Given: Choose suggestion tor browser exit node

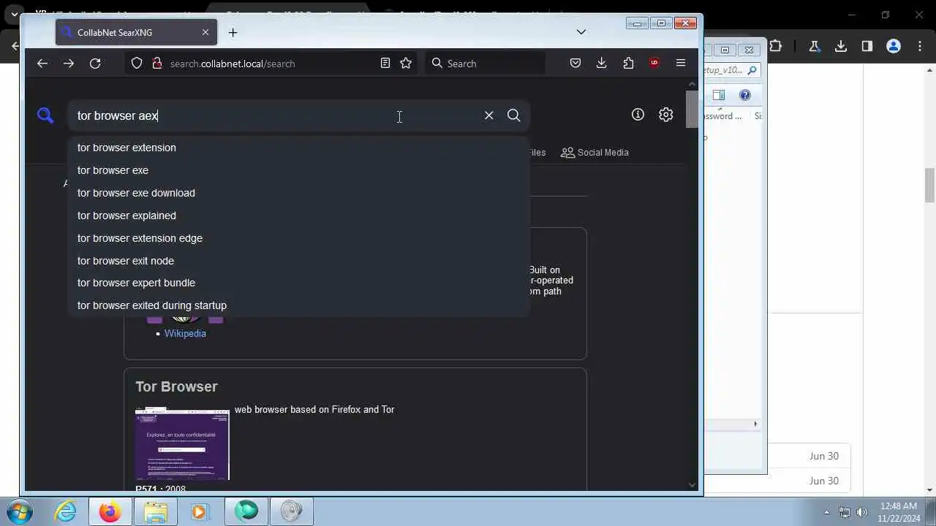Looking at the screenshot, I should click(x=298, y=261).
